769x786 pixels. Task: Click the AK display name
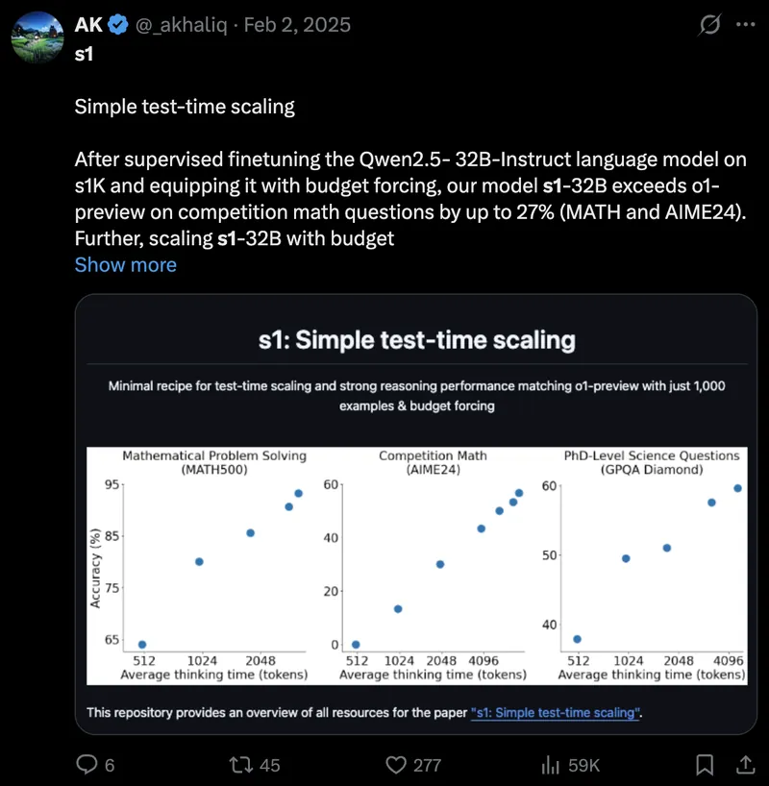[x=88, y=25]
